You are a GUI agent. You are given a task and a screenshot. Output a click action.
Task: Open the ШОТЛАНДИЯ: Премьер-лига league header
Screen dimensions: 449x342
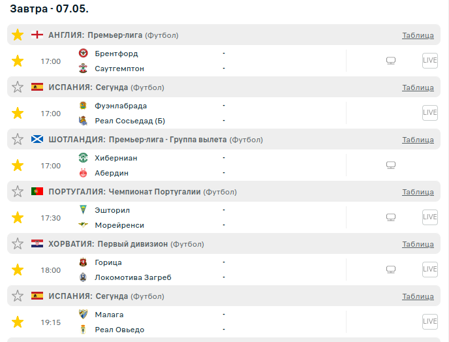pos(138,140)
